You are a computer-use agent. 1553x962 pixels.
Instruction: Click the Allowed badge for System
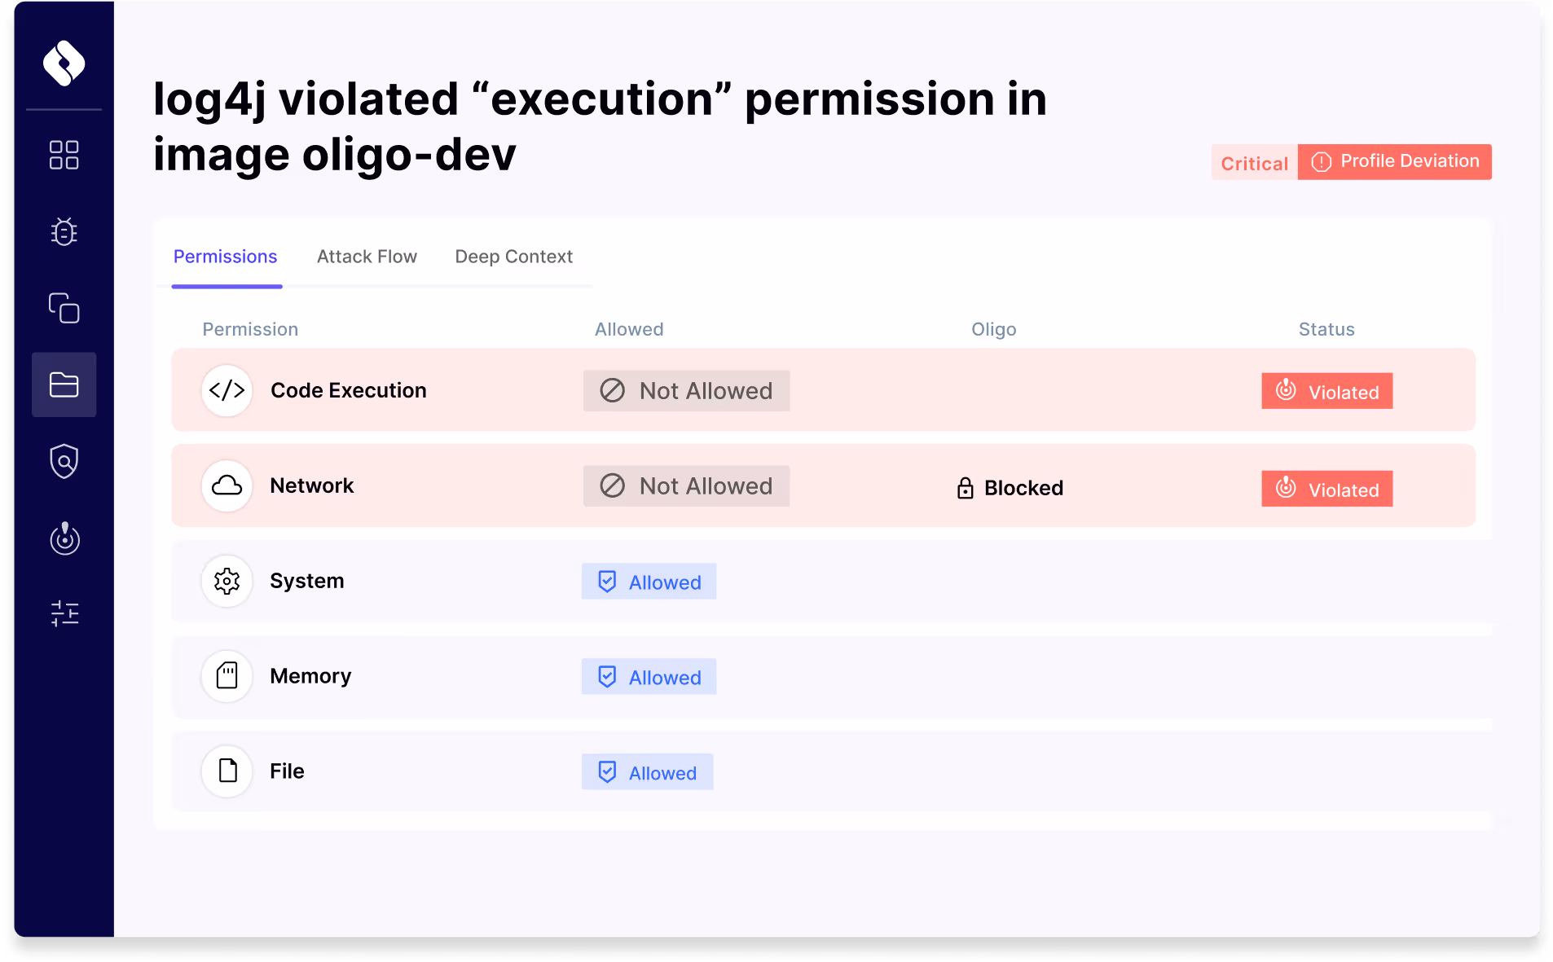[649, 582]
